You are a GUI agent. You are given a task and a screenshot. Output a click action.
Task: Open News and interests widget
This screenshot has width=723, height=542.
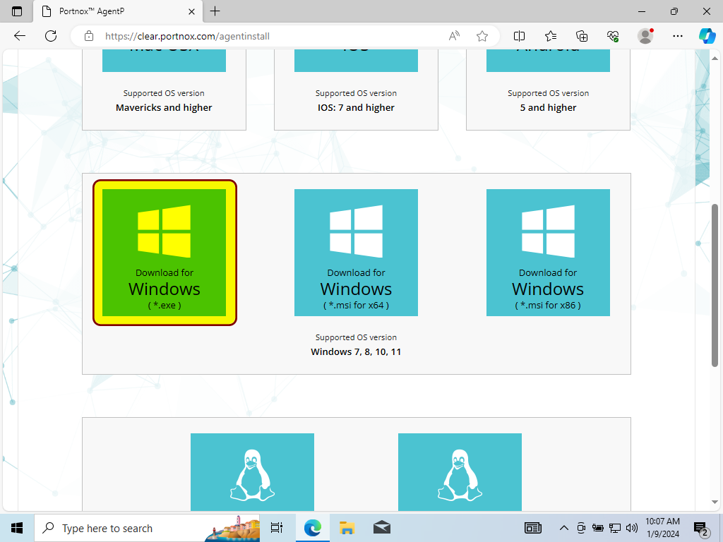pyautogui.click(x=533, y=528)
